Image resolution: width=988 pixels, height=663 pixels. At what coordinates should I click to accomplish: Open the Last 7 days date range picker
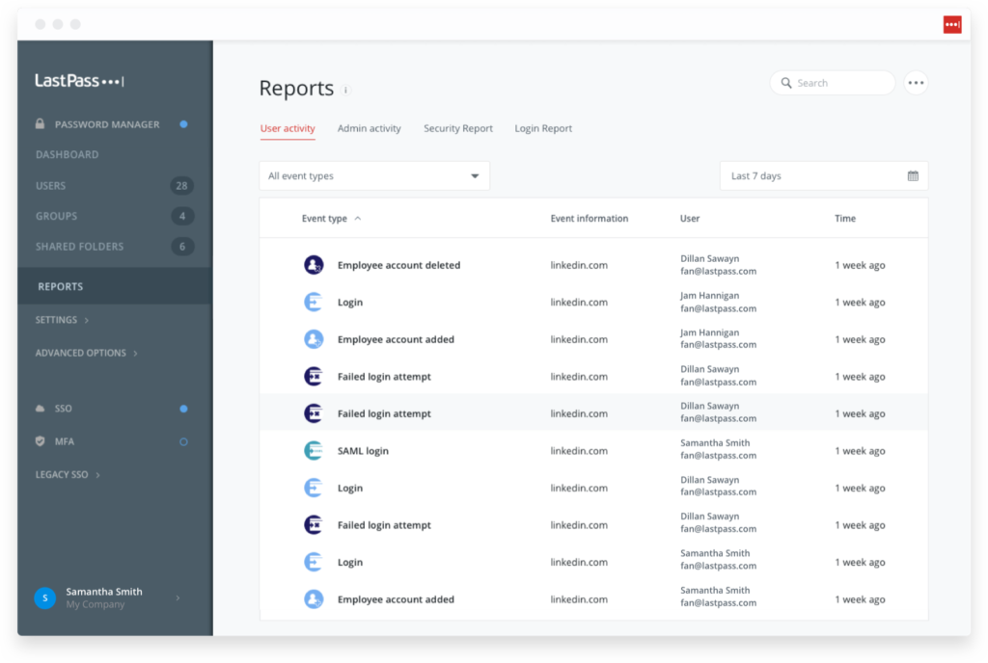(x=823, y=176)
